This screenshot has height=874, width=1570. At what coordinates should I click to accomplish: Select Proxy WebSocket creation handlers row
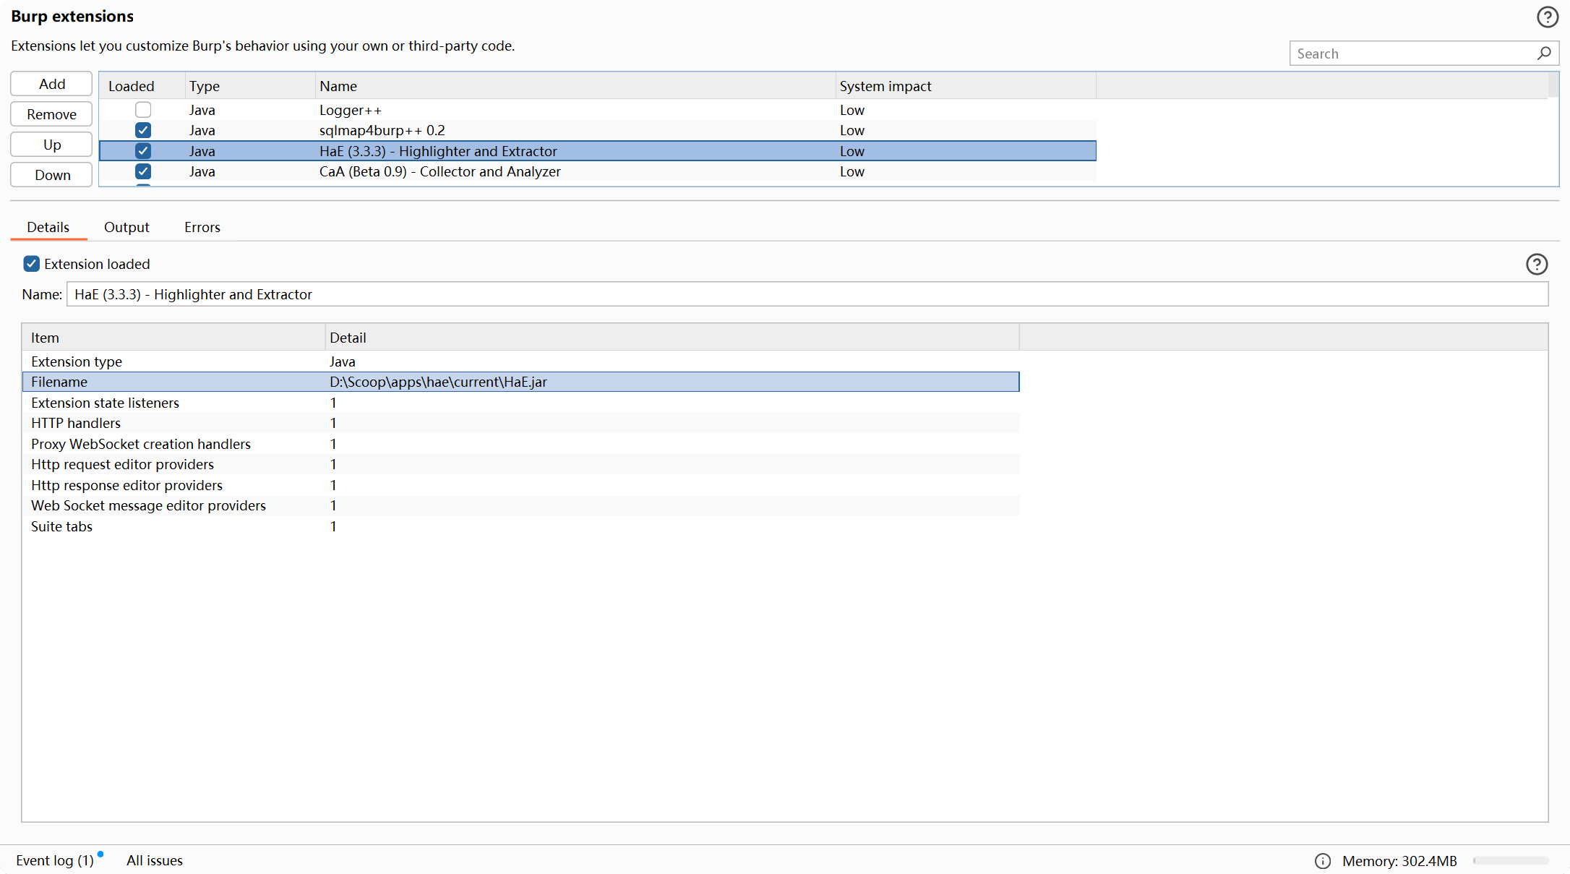[520, 444]
